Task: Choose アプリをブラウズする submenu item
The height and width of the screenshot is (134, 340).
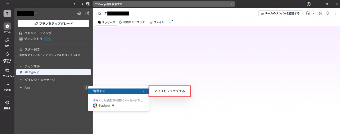Action: (x=170, y=91)
